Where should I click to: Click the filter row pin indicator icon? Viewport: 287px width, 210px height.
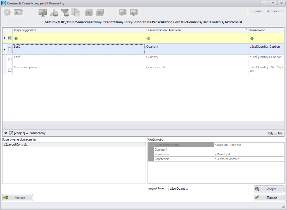click(x=4, y=38)
